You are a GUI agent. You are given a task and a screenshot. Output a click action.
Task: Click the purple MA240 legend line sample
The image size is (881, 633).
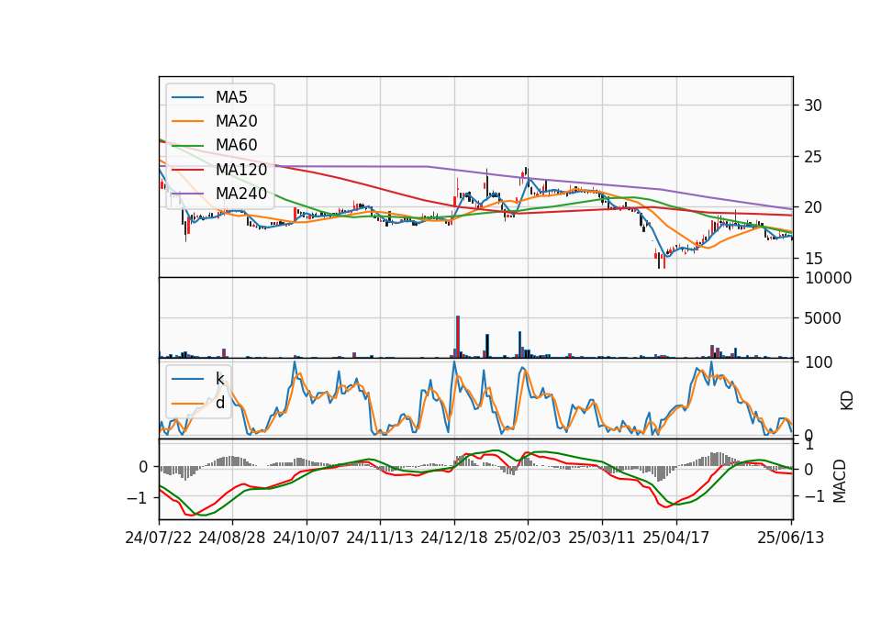click(x=187, y=194)
